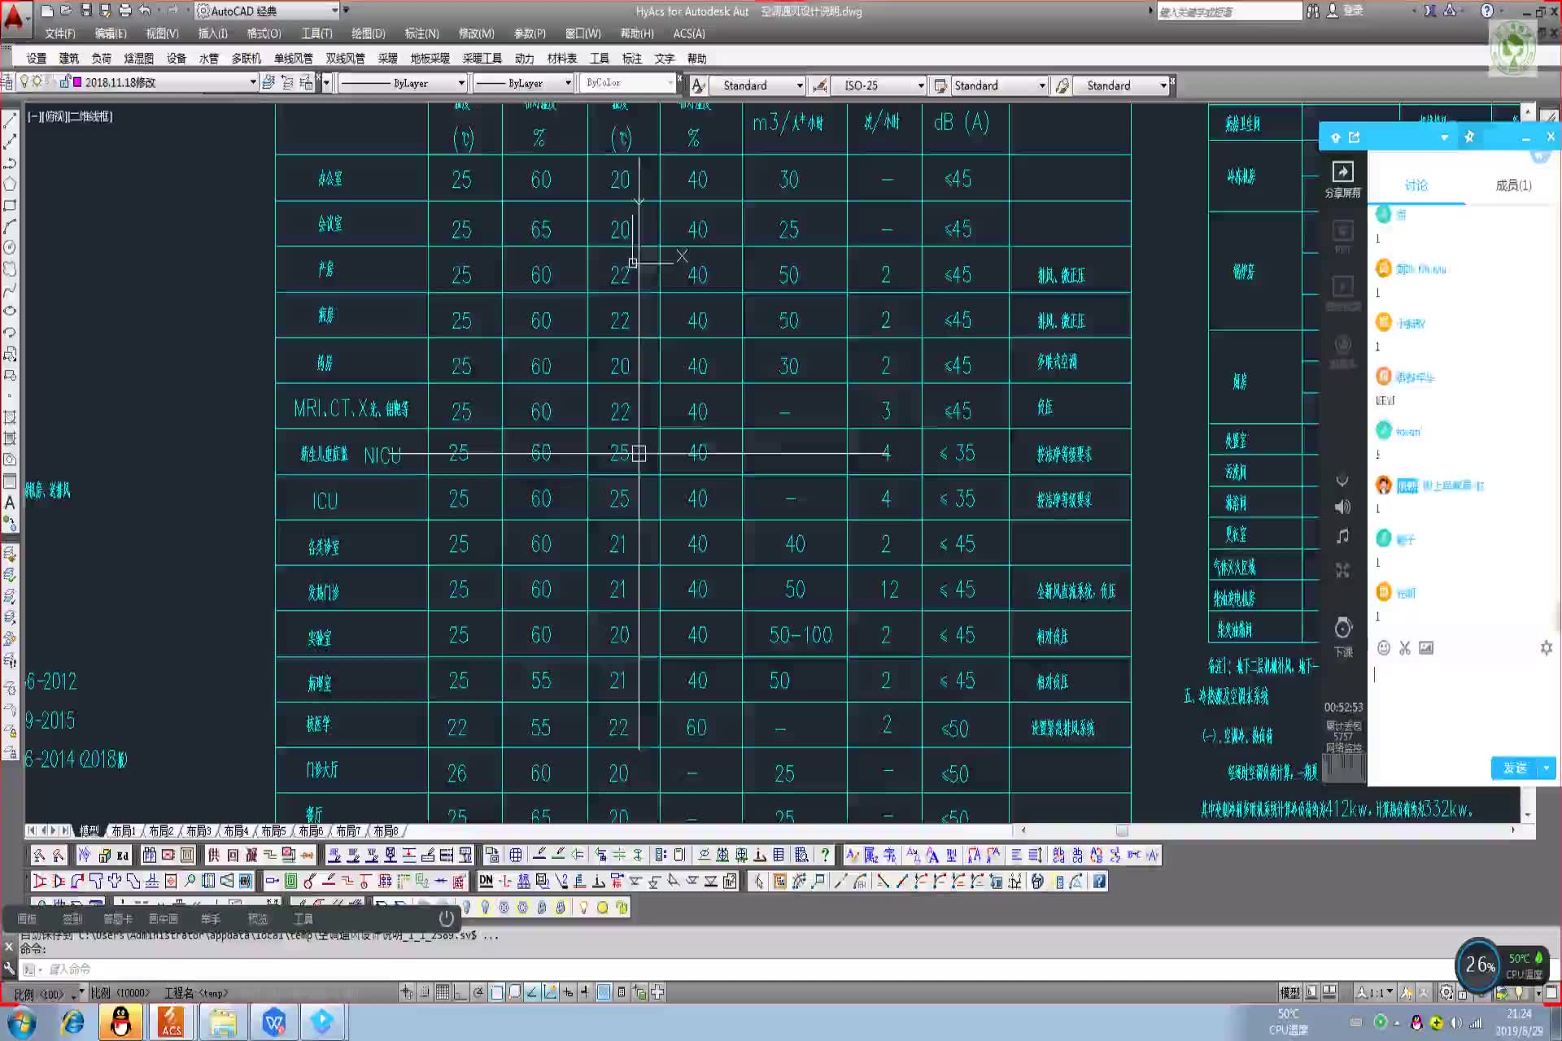Open the 绘图(D) menu
The image size is (1562, 1041).
[368, 33]
